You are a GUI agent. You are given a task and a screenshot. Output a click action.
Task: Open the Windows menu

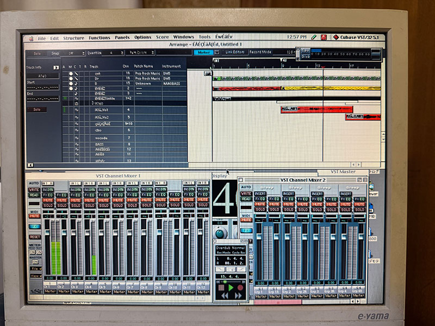click(x=183, y=37)
